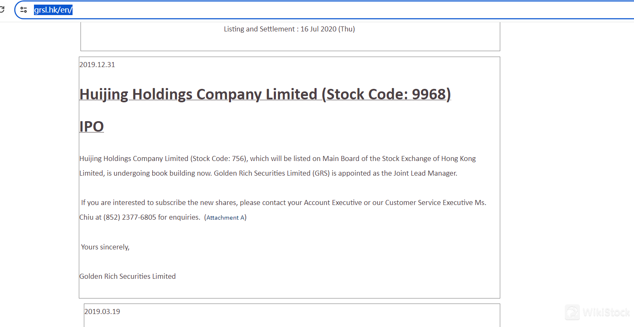Click the Yours sincerely closing text
The width and height of the screenshot is (634, 327).
[x=105, y=247]
